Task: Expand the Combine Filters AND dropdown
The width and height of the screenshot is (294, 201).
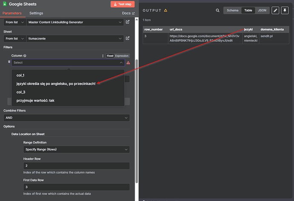Action: pyautogui.click(x=66, y=118)
